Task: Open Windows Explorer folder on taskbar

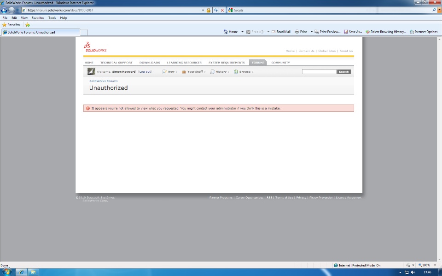Action: (33, 272)
